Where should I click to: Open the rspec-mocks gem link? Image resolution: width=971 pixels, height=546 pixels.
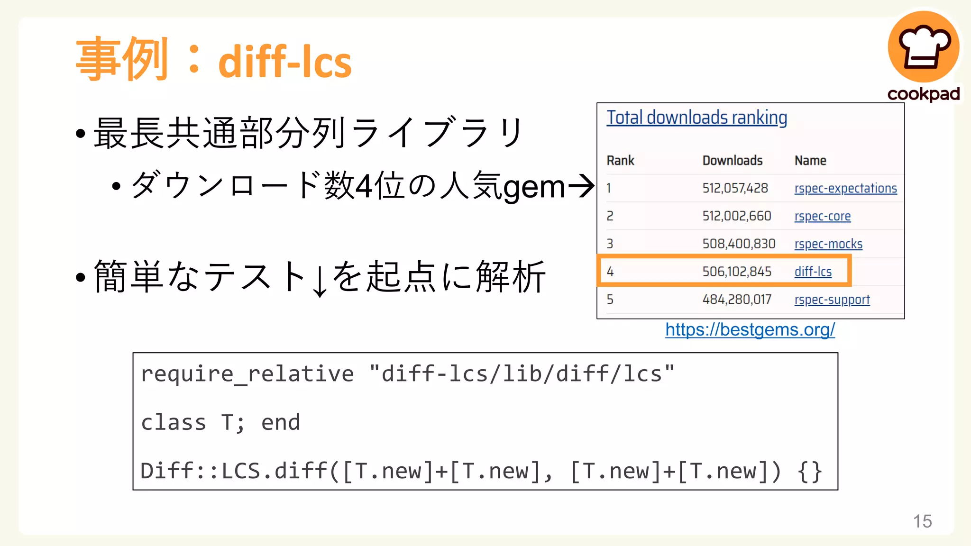[x=828, y=244]
